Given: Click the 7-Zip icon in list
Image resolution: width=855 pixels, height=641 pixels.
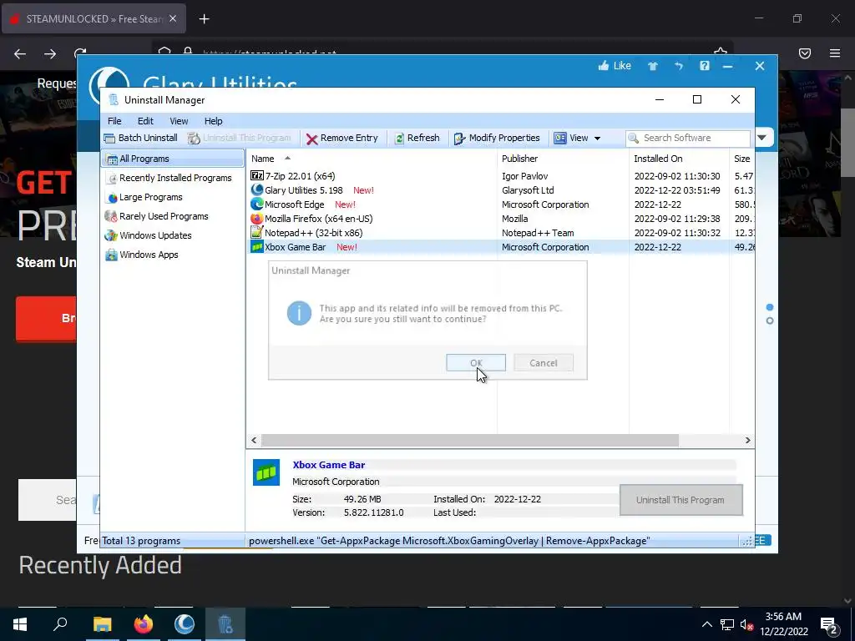Looking at the screenshot, I should tap(257, 175).
